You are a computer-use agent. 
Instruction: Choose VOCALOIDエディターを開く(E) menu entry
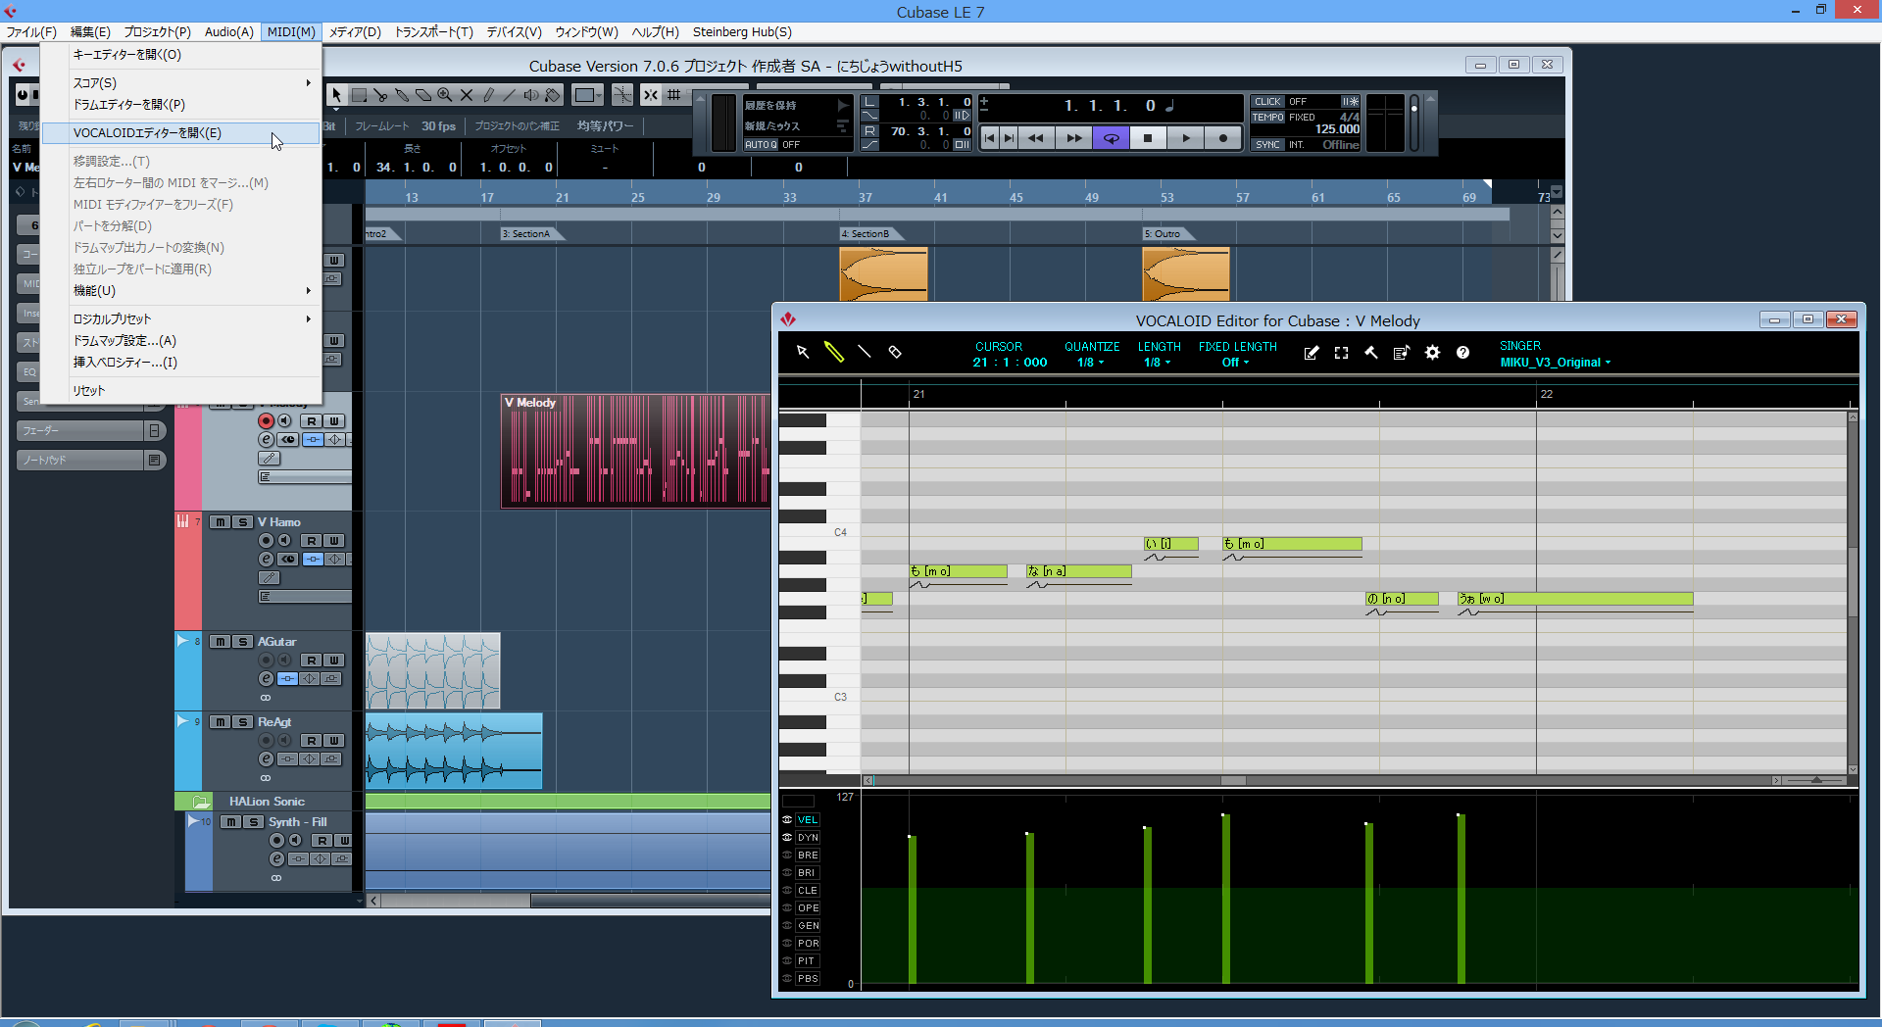pos(181,133)
